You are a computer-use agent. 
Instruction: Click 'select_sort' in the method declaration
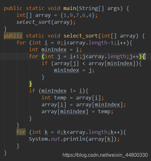coord(81,36)
